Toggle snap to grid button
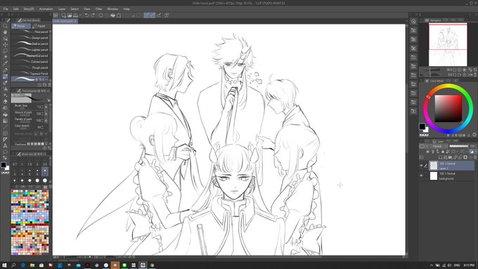Screen dimensions: 478x269 point(159,15)
